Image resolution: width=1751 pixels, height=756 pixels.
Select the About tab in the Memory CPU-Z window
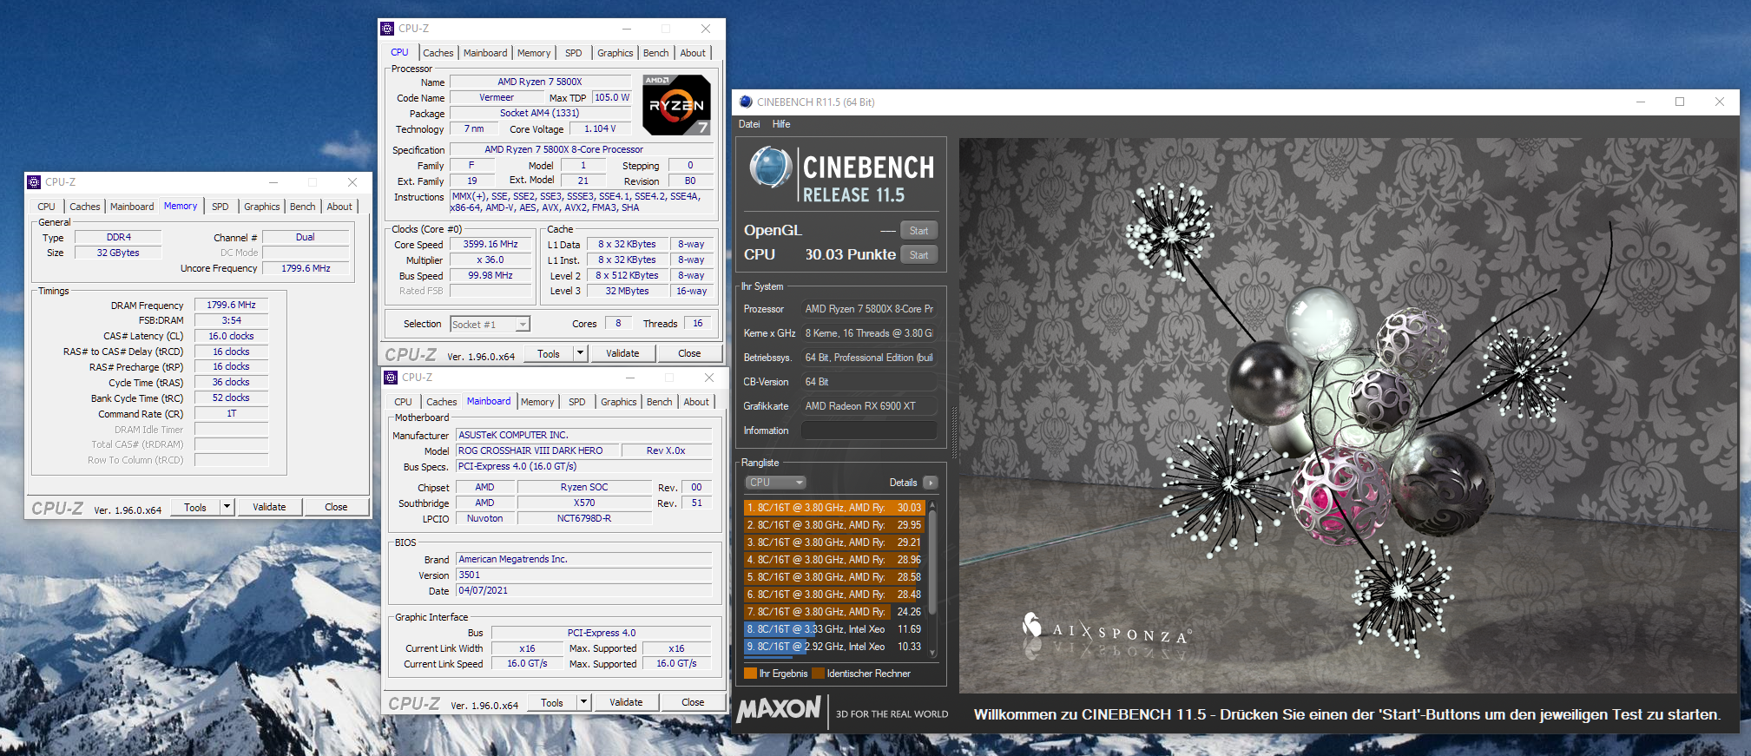[339, 207]
